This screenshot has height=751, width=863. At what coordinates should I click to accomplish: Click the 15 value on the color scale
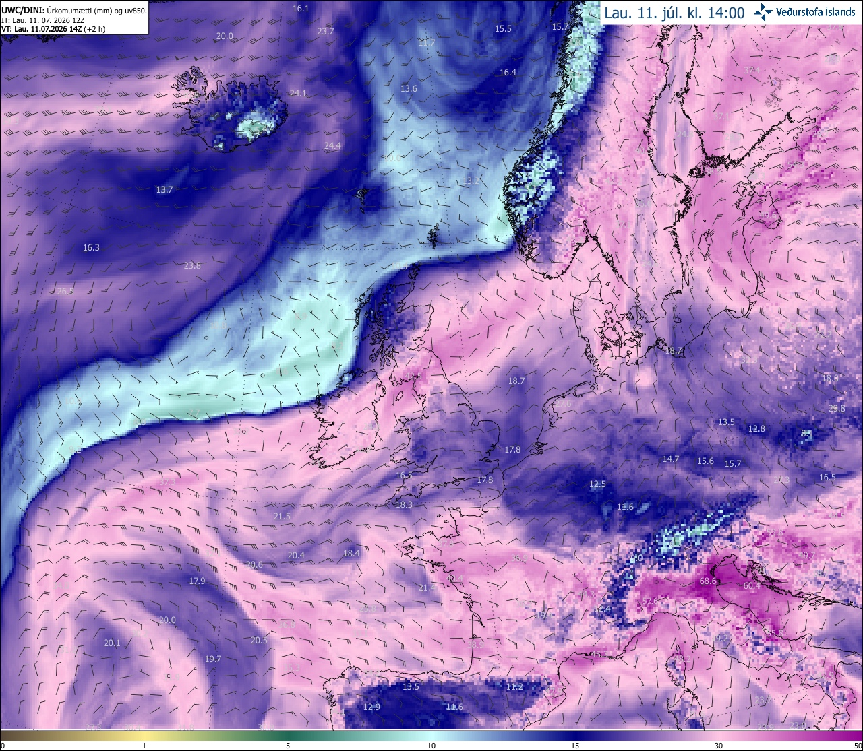point(575,746)
